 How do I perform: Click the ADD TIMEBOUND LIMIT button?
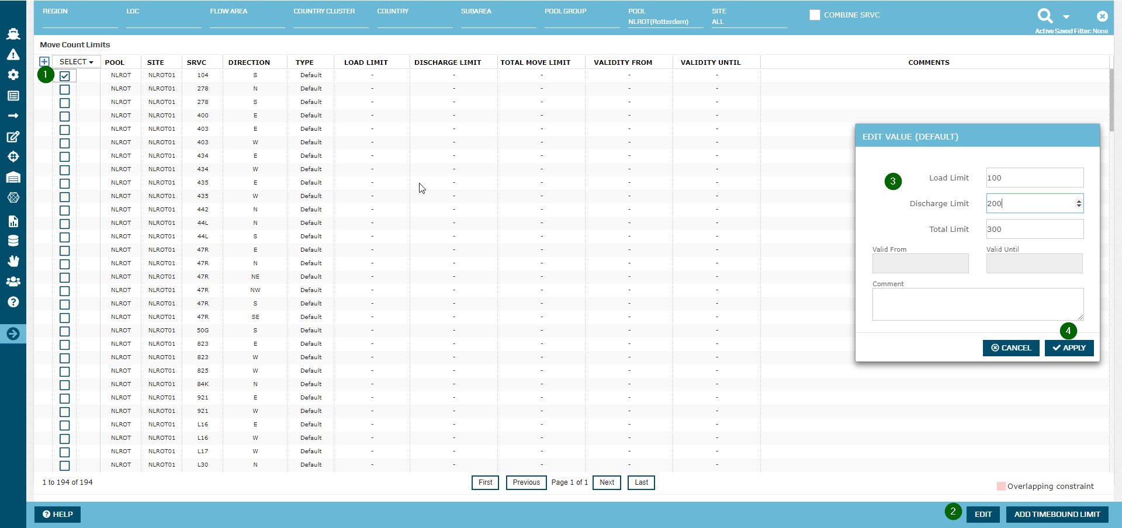point(1057,515)
